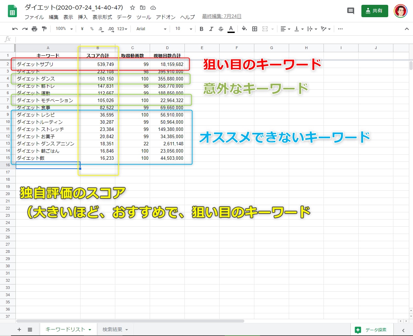This screenshot has width=413, height=336.
Task: Open the vertical align dropdown
Action: click(299, 29)
